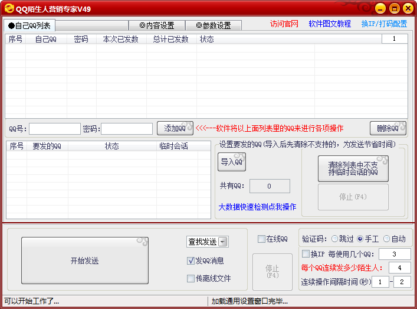Open the 软件图文教程 link
The height and width of the screenshot is (309, 417).
[330, 24]
